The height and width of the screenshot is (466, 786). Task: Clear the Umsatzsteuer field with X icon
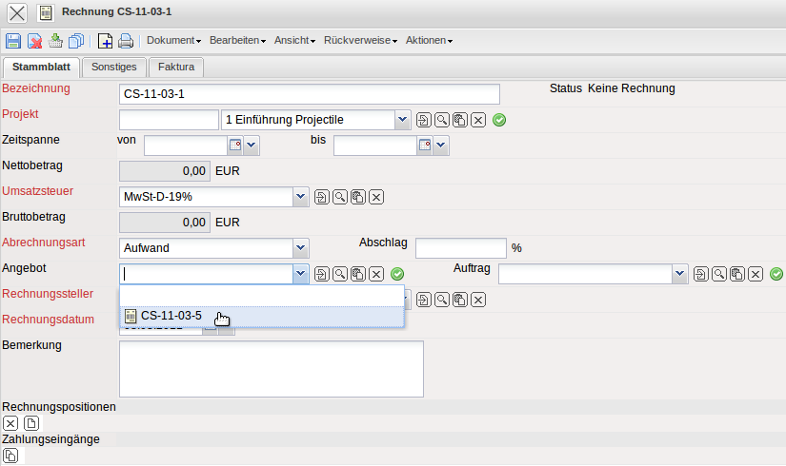[x=376, y=197]
